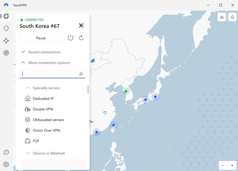Focus the server search field
The image size is (238, 171).
[52, 74]
